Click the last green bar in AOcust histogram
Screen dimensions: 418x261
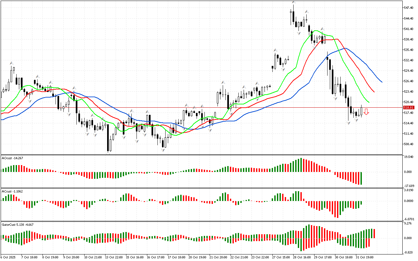[x=361, y=178]
